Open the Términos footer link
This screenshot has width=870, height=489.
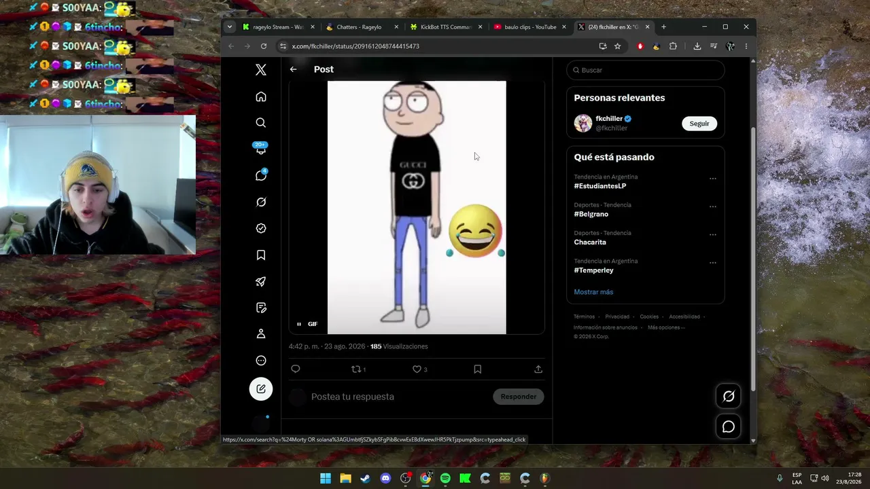584,316
